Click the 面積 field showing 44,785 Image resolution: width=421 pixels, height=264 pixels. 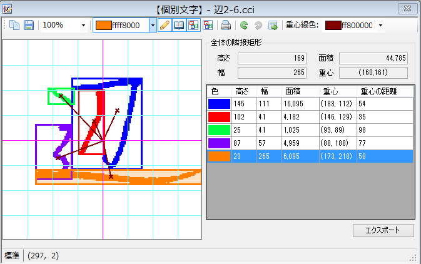(373, 58)
